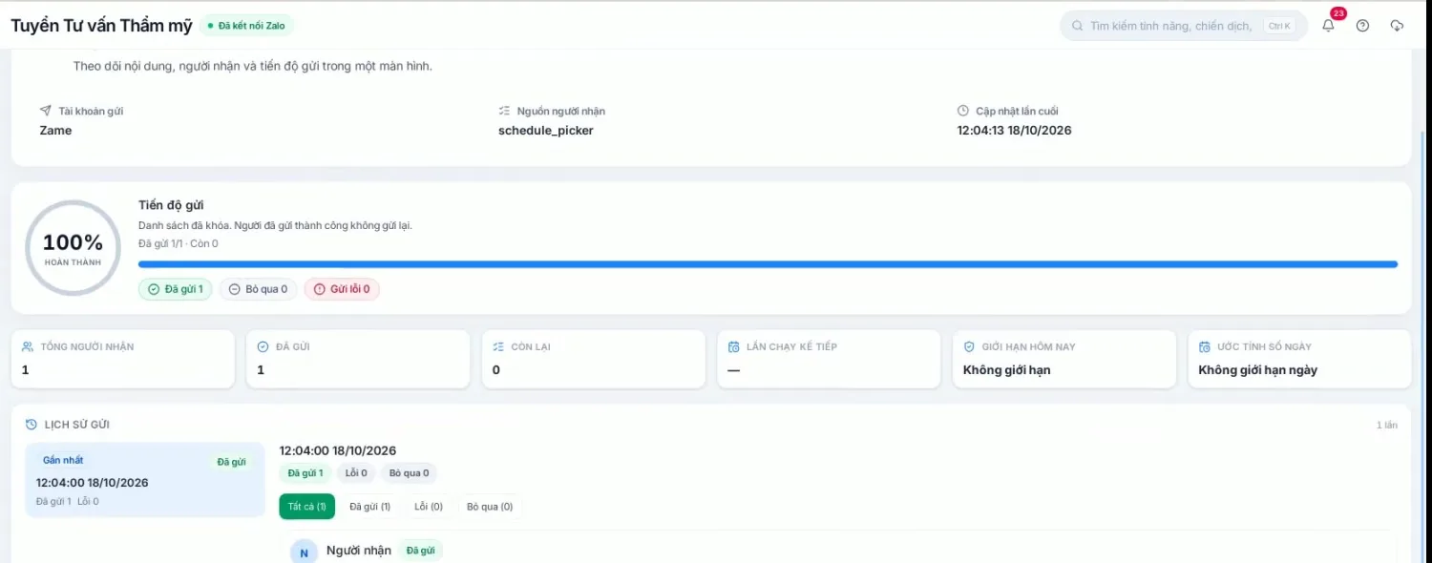Click the calendar icon beside Ước tính số ngày
Viewport: 1432px width, 563px height.
click(x=1205, y=346)
